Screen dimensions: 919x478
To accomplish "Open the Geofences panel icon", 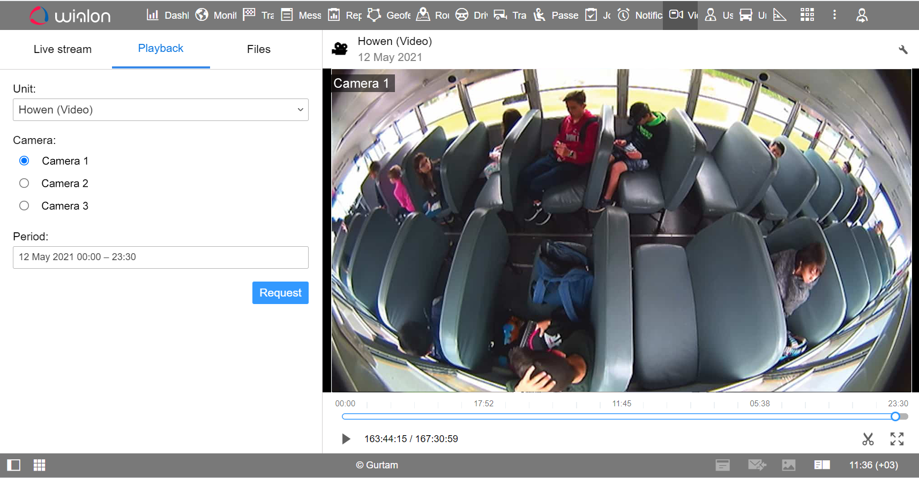I will coord(374,15).
